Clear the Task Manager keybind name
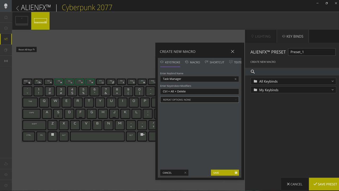 (x=235, y=79)
